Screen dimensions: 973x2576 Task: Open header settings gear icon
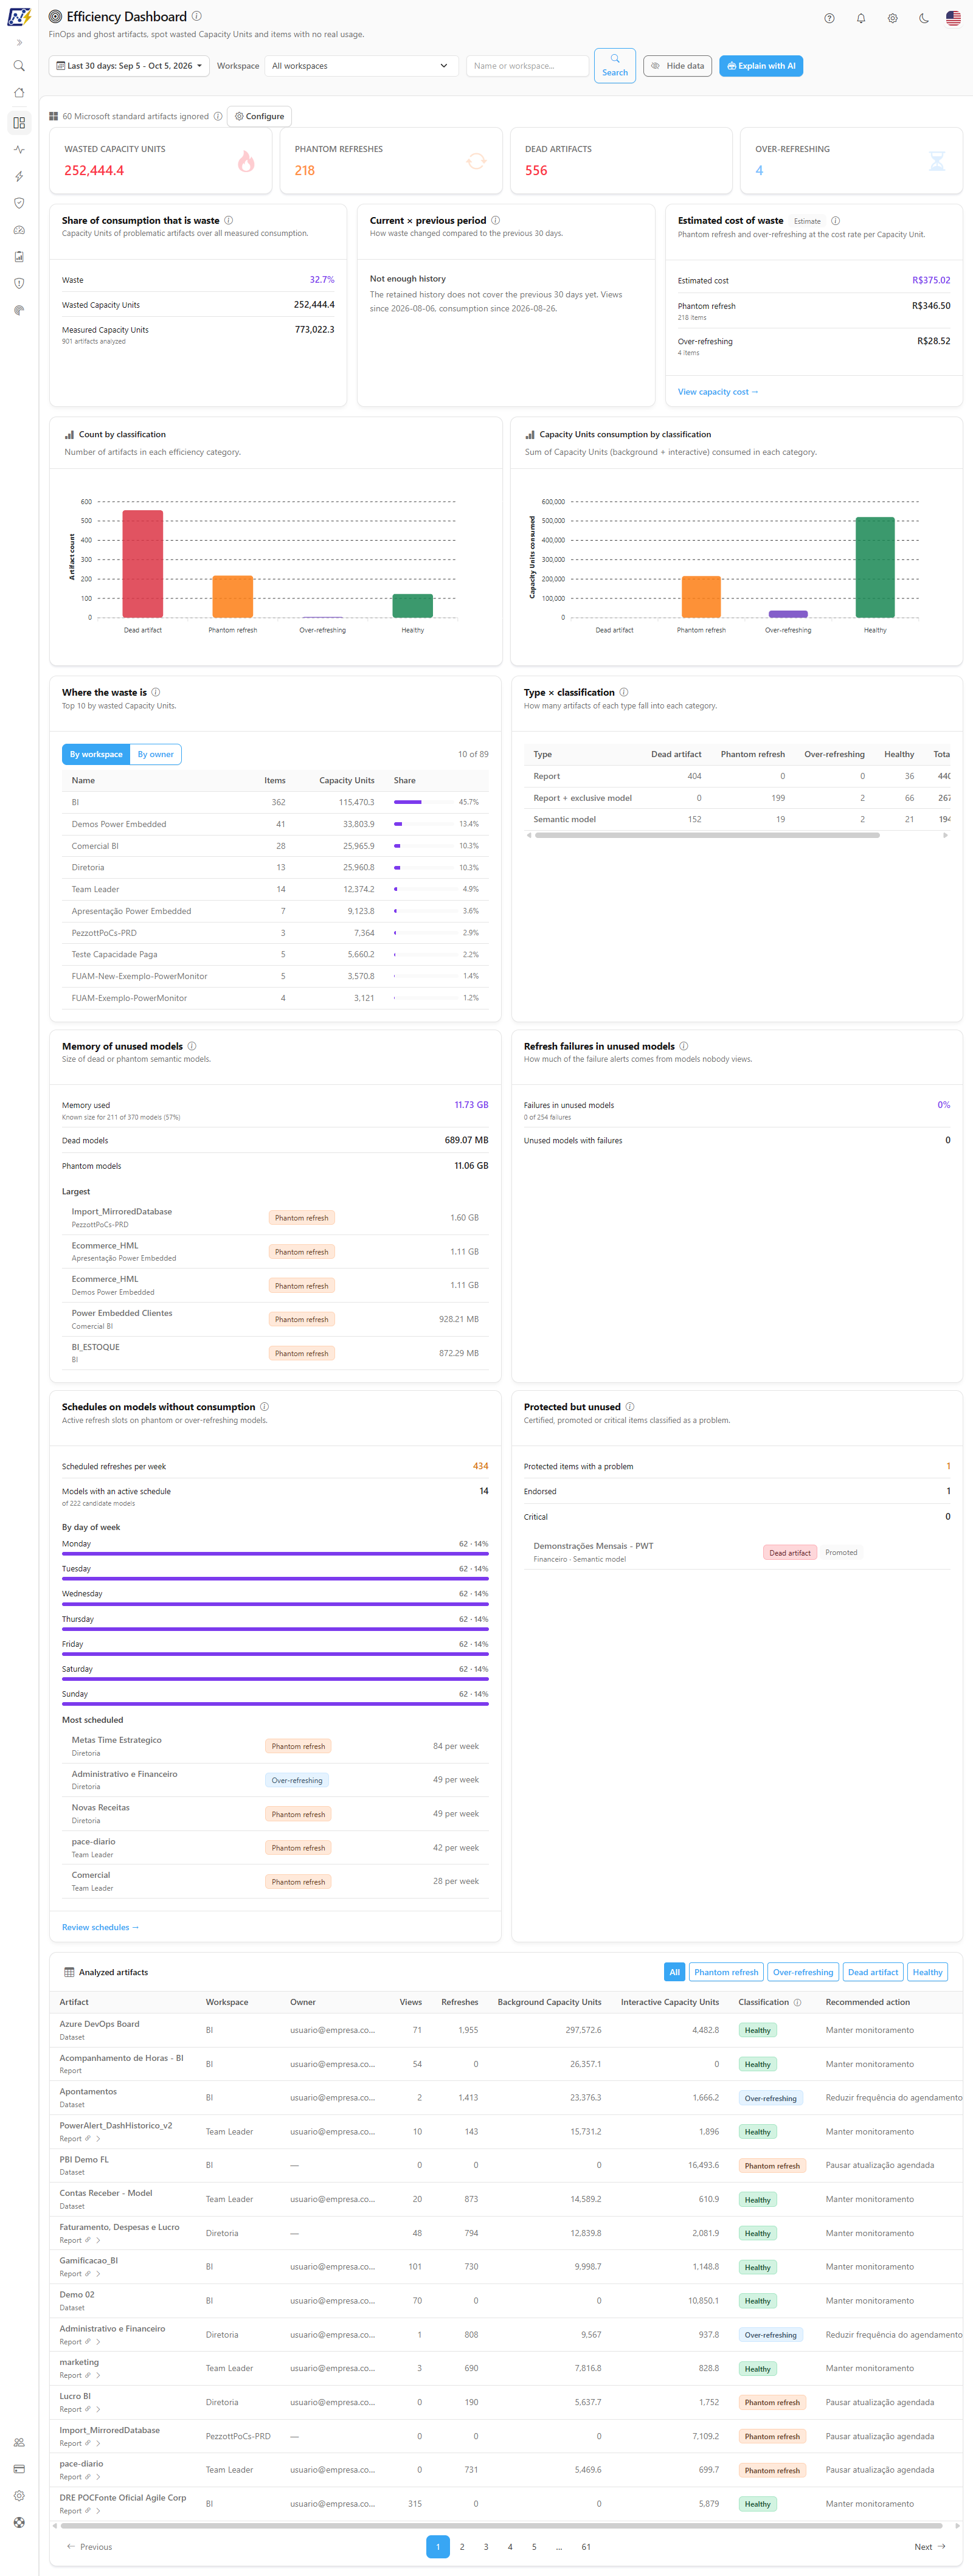893,18
